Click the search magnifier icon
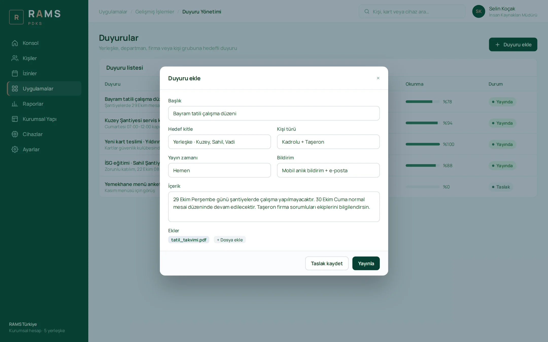The image size is (548, 342). pyautogui.click(x=367, y=11)
